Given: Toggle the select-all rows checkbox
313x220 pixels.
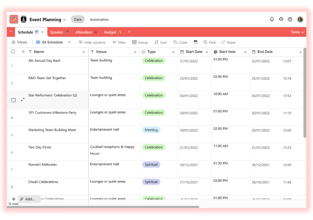Looking at the screenshot, I should point(13,52).
